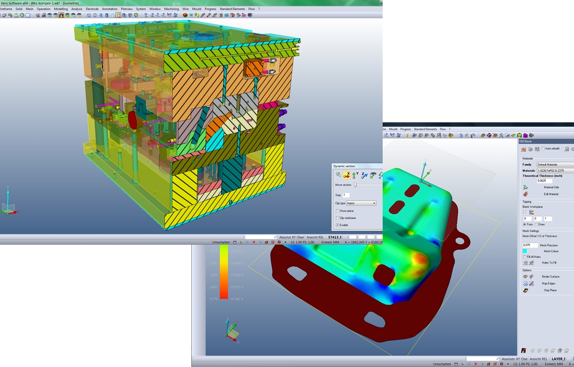
Task: Open the Materials 1.0226 FeP02 dropdown
Action: coord(555,171)
